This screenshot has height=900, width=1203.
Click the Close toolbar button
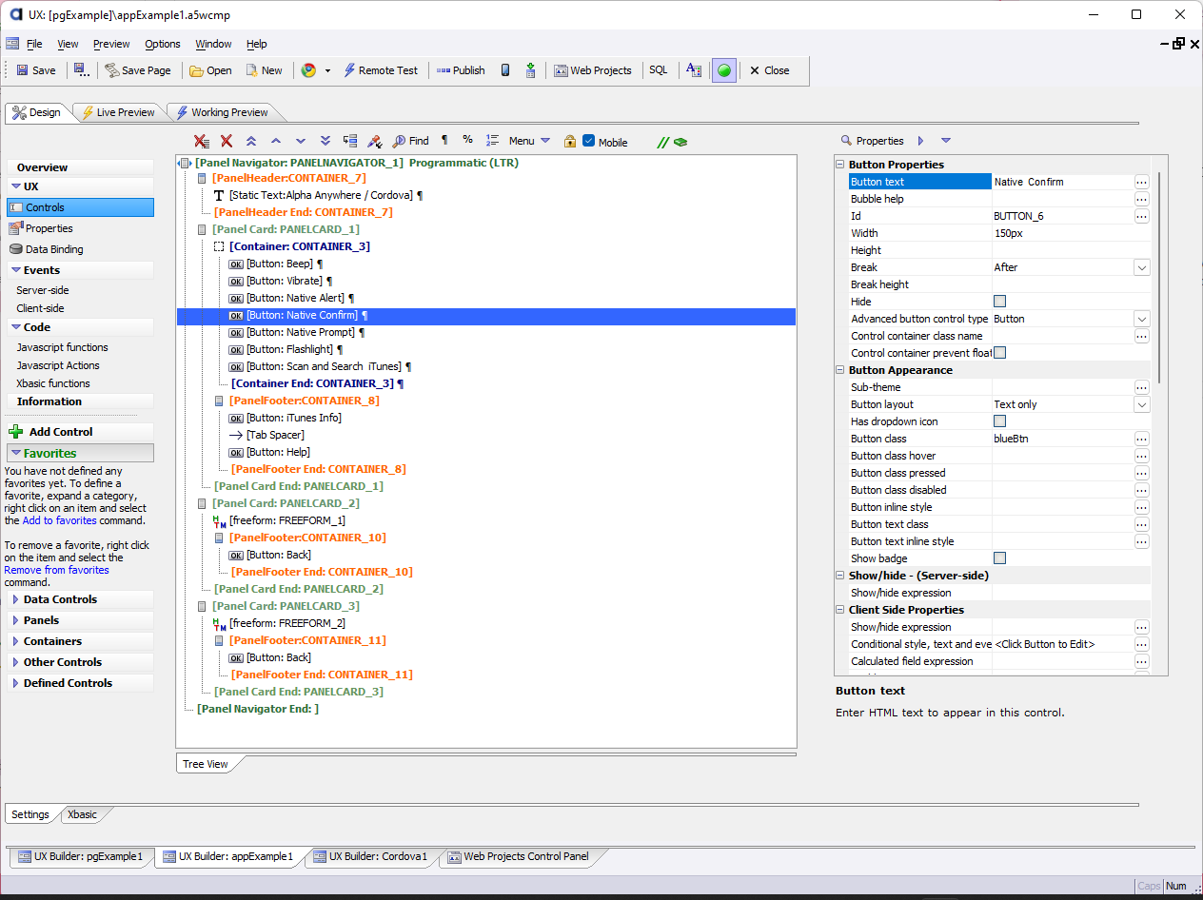click(769, 70)
